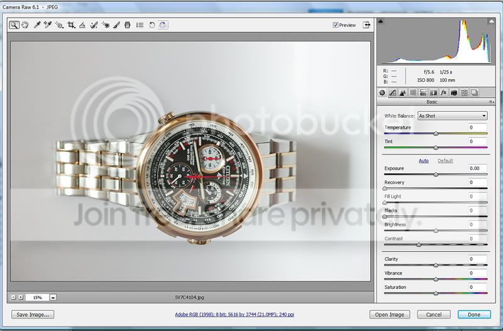Click the toggle full screen mode icon
This screenshot has height=331, width=503.
pyautogui.click(x=366, y=25)
